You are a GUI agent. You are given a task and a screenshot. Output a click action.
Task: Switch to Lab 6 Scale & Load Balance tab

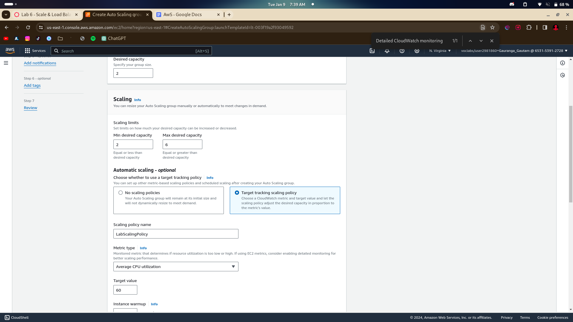tap(46, 15)
